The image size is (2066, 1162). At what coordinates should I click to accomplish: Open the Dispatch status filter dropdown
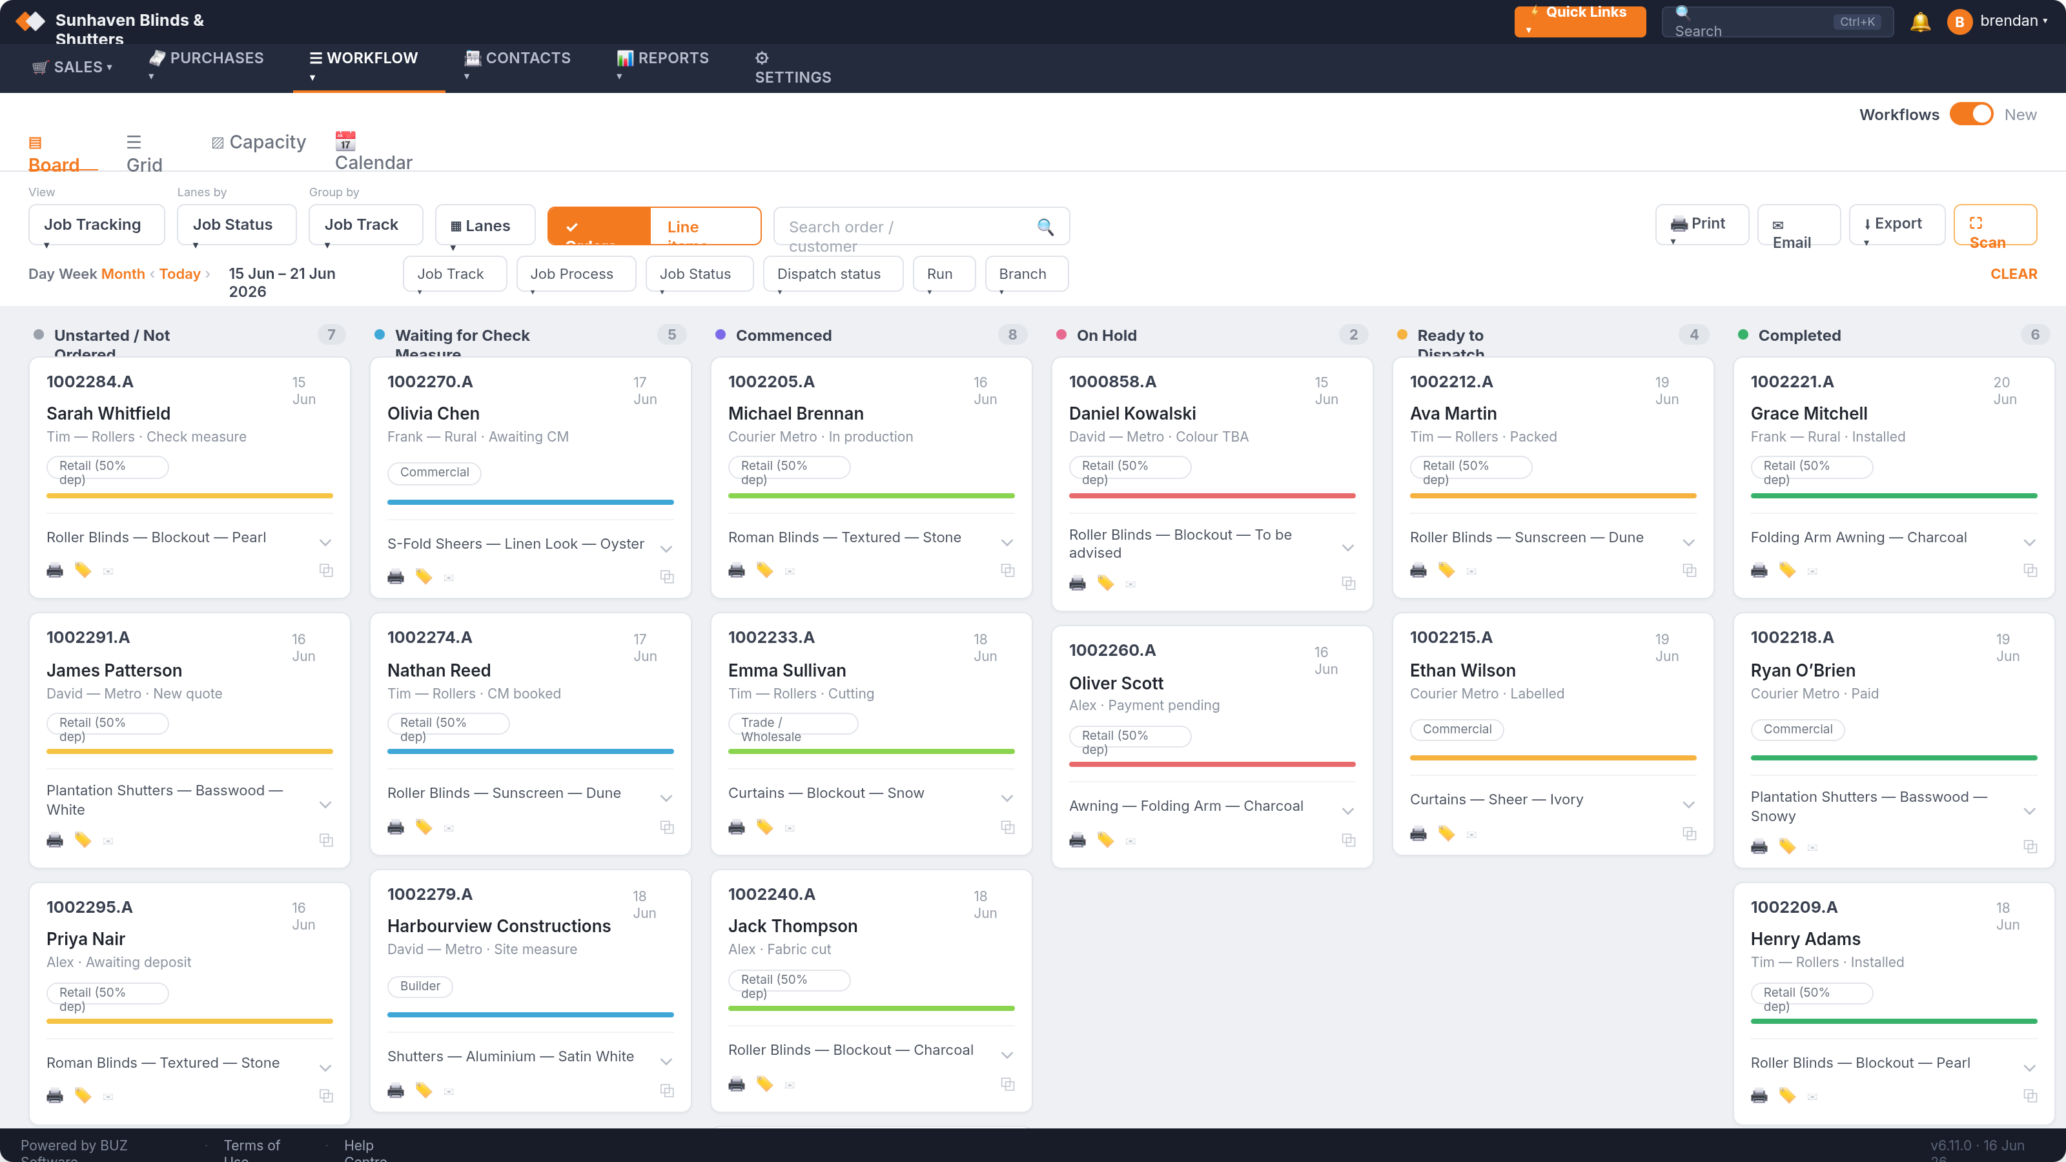834,274
